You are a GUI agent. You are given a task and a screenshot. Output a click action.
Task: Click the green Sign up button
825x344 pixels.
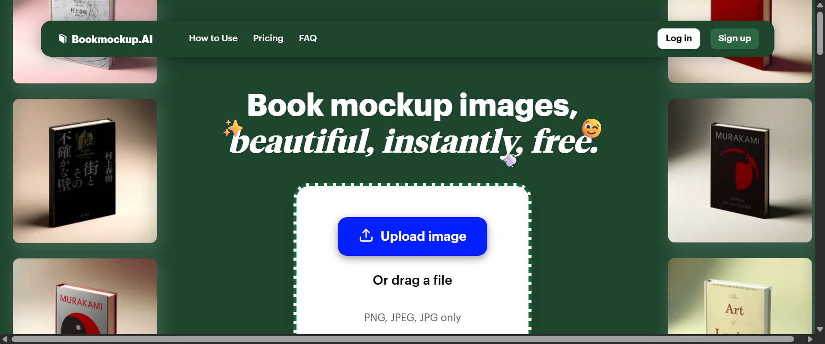click(734, 39)
